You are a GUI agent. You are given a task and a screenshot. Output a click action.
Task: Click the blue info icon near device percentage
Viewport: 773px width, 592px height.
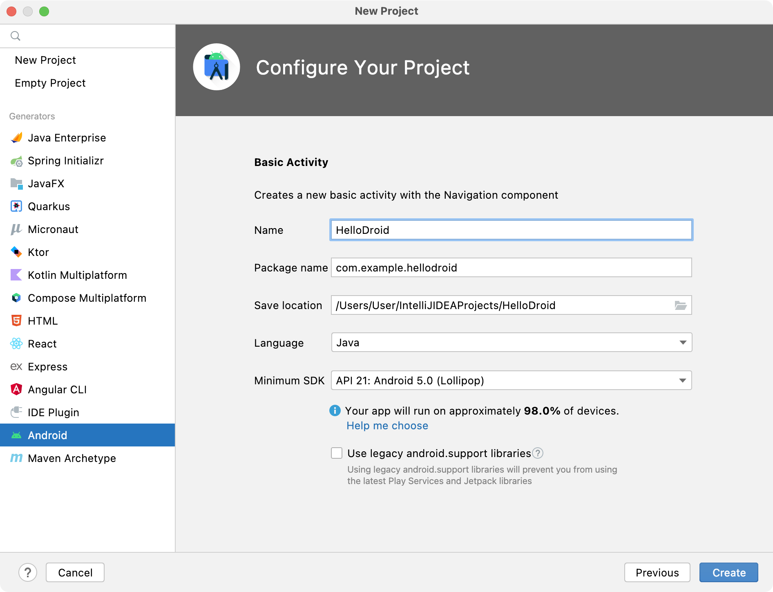335,410
